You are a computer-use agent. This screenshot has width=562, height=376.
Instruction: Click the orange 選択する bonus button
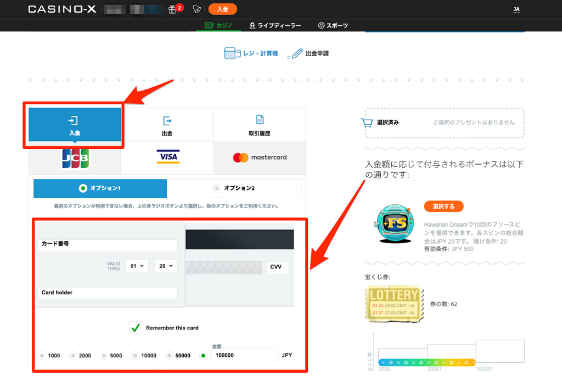coord(443,206)
